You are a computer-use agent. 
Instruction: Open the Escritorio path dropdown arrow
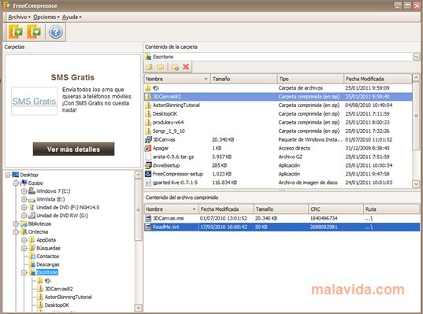tap(416, 57)
